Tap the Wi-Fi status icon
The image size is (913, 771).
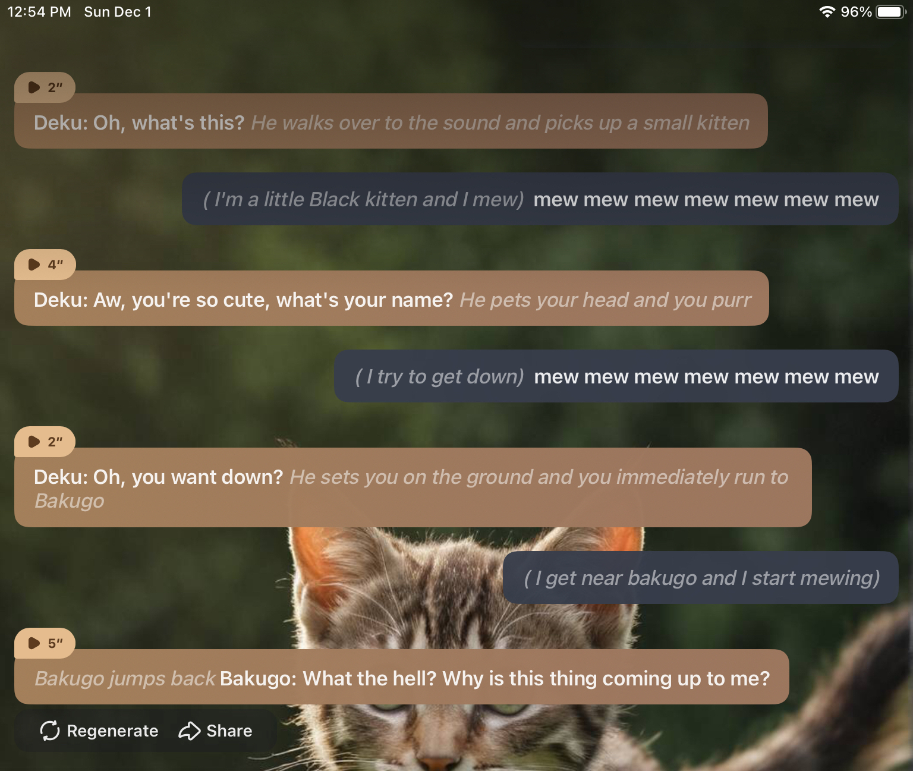coord(827,12)
